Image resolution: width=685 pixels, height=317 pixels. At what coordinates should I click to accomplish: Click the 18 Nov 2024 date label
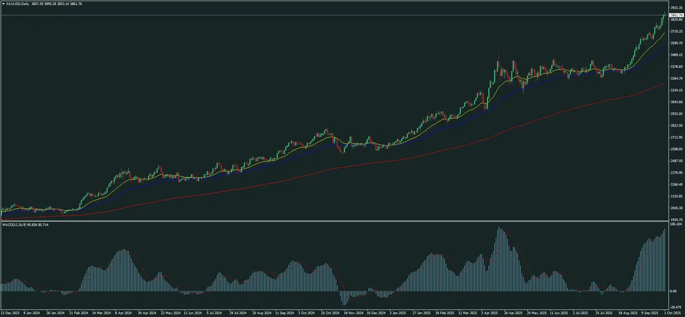click(x=353, y=313)
